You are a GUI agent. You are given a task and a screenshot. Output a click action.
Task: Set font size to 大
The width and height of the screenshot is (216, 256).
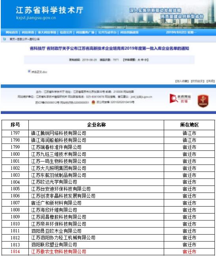tap(139, 60)
